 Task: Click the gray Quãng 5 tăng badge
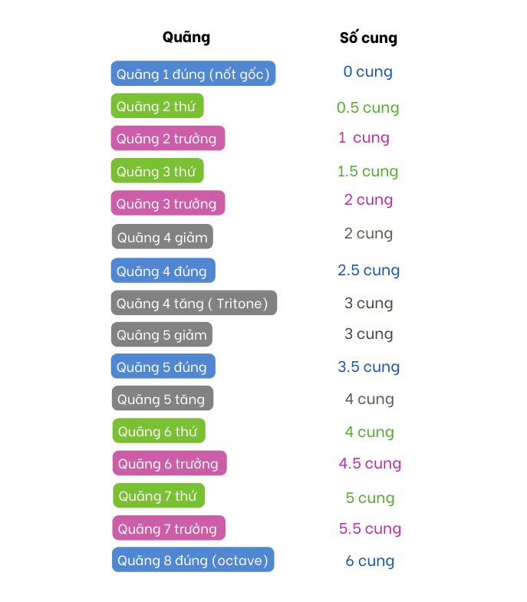coord(163,398)
